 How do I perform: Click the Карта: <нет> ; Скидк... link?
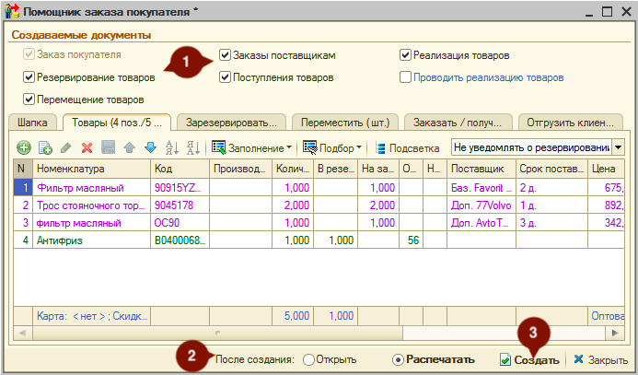92,316
